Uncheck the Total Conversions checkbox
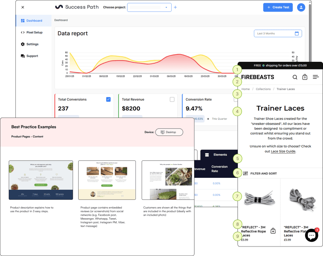323x256 pixels. 109,100
